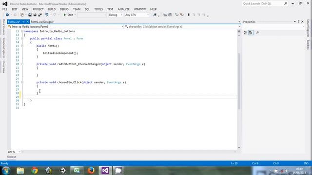Toggle auto-hide pin on Properties panel
Viewport: 312px width, 175px height.
(x=298, y=21)
